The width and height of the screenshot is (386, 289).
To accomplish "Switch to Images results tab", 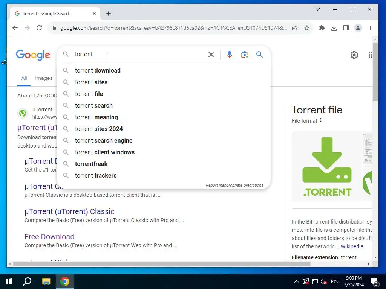I will [44, 78].
